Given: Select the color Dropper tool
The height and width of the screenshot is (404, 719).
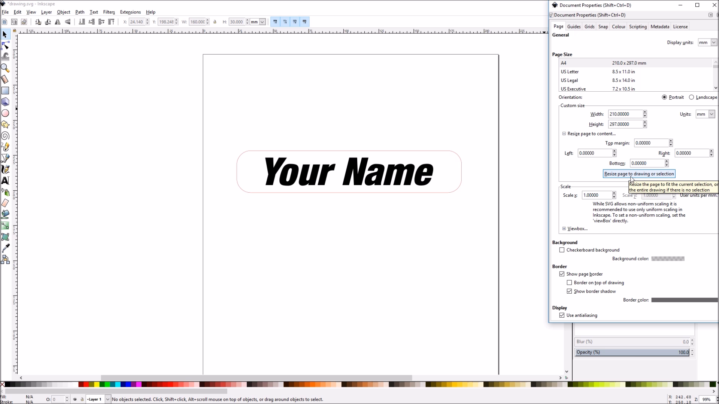Looking at the screenshot, I should pos(5,248).
